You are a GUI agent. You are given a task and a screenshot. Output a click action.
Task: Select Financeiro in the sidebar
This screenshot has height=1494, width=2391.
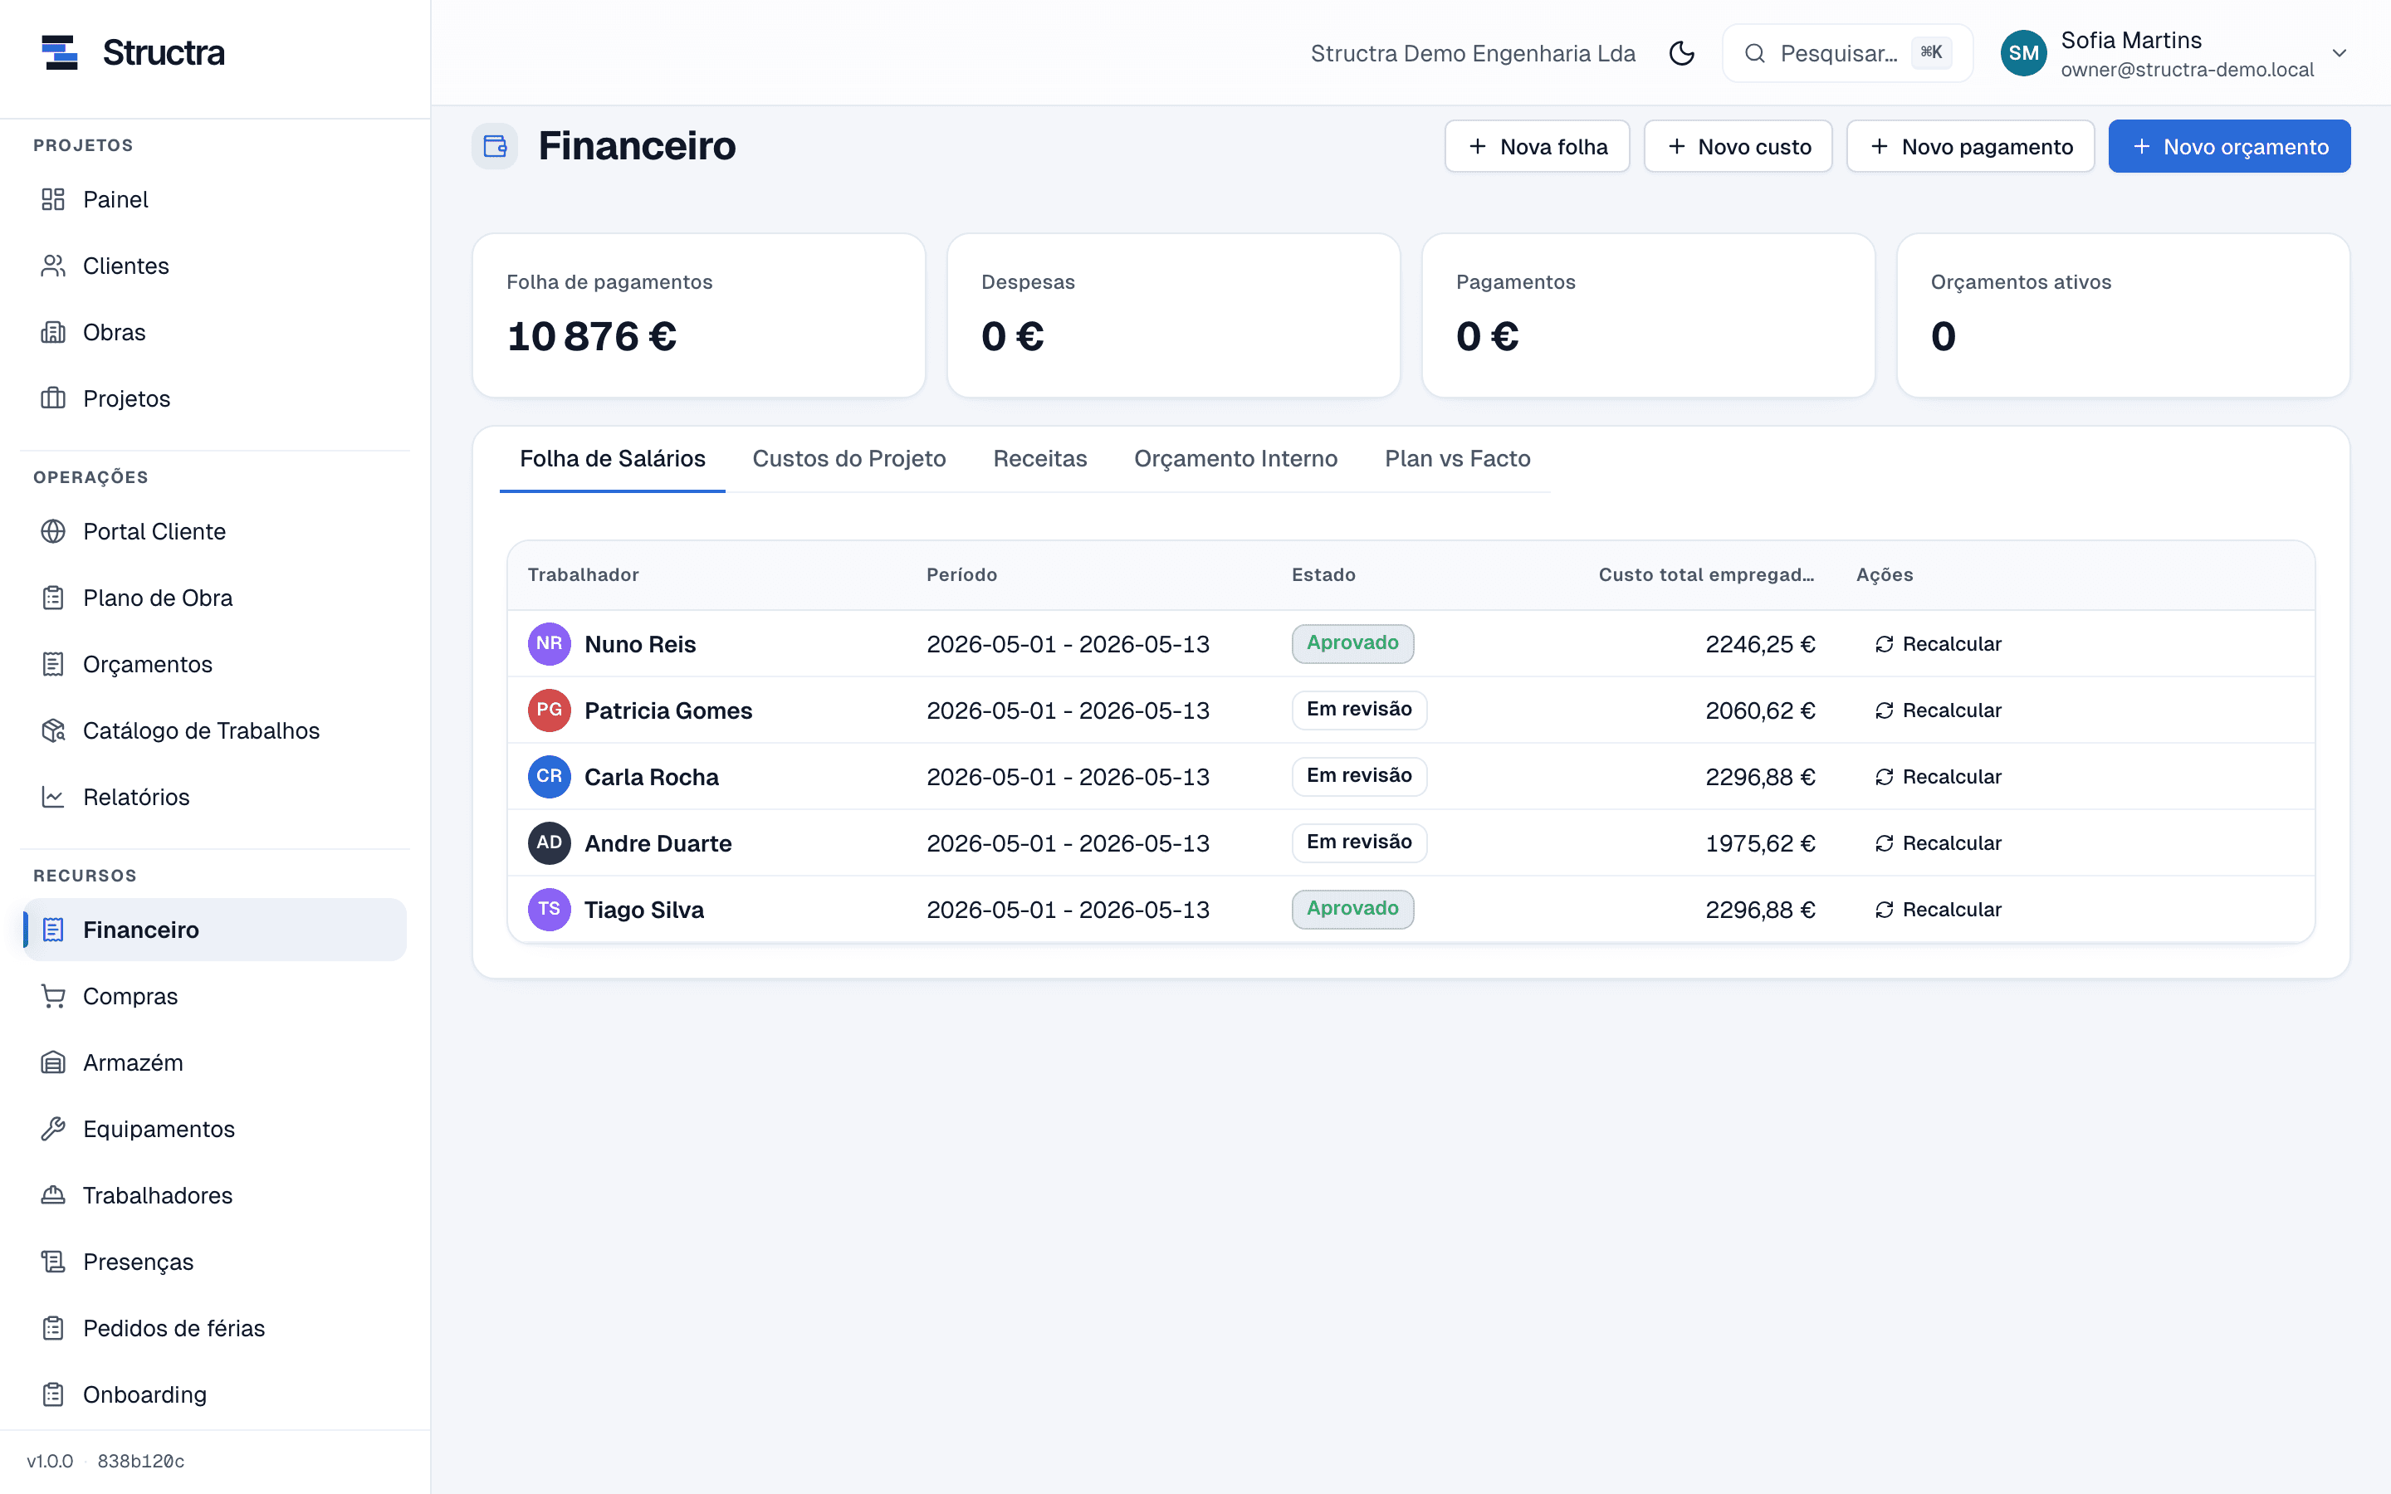pyautogui.click(x=214, y=930)
